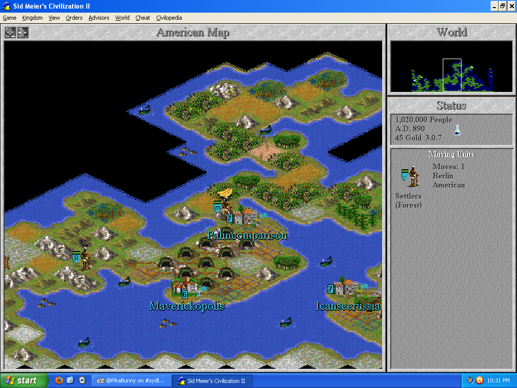Open the World menu

pos(122,18)
